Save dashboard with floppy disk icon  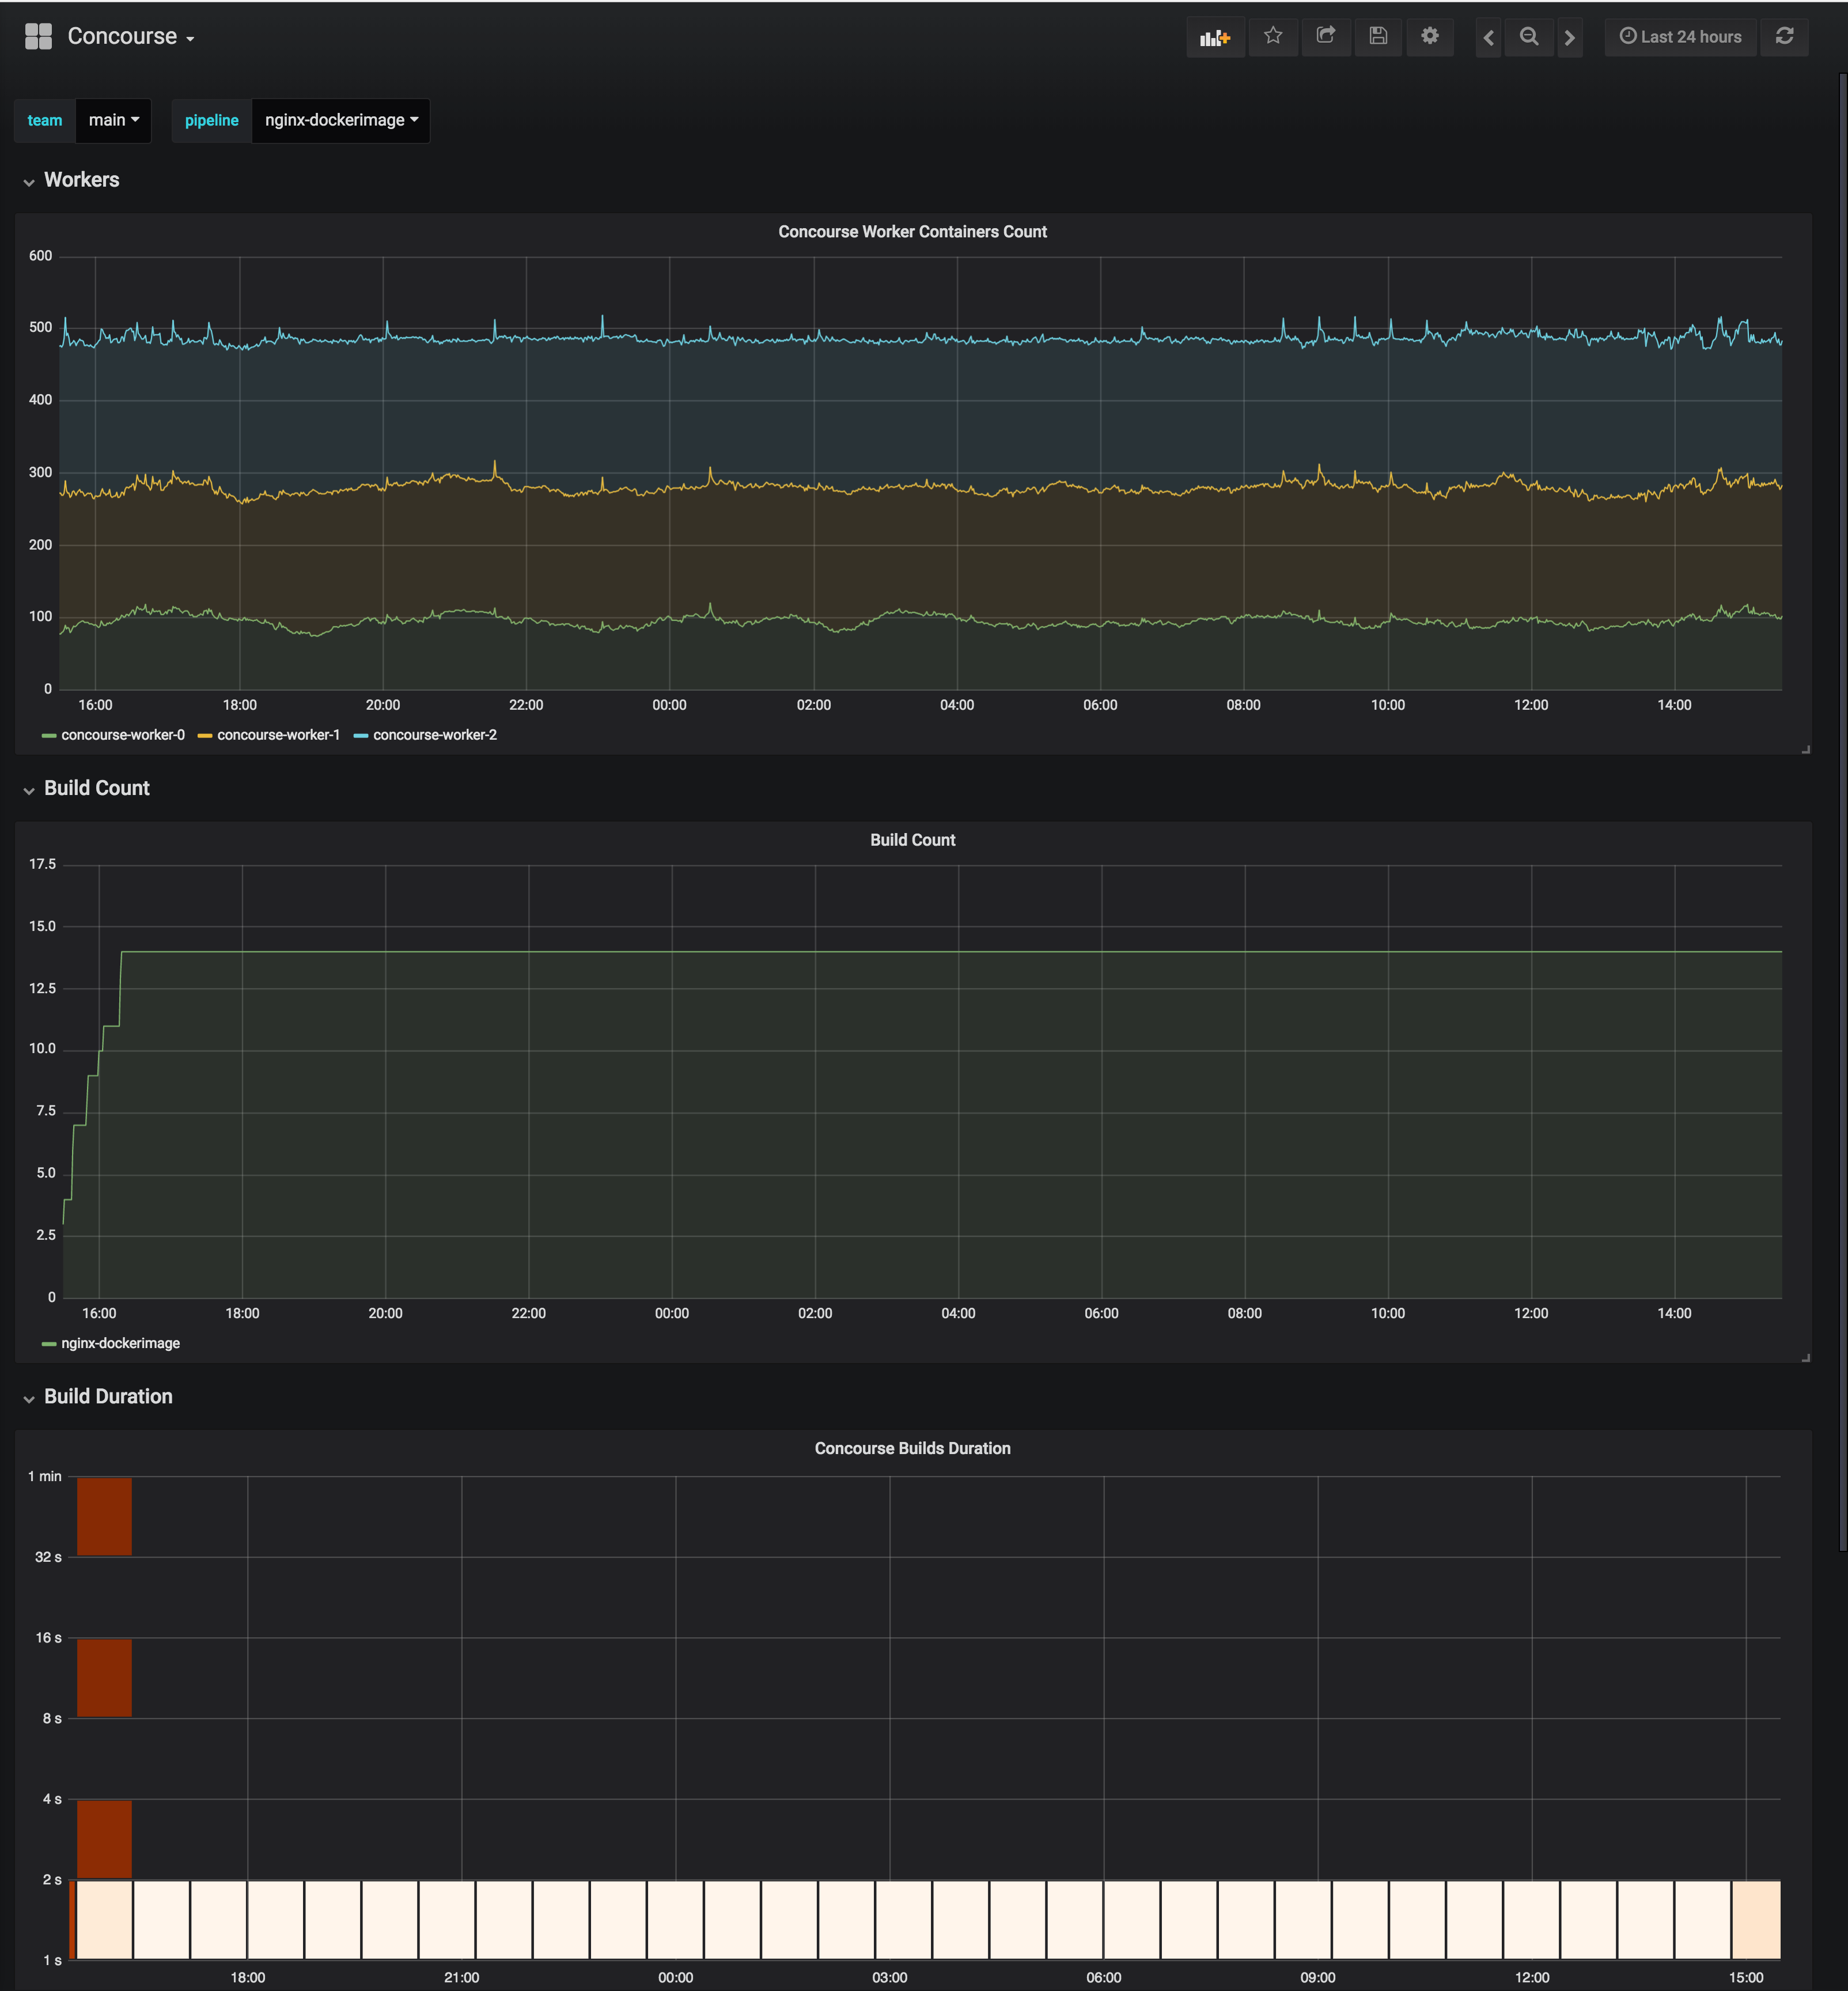pyautogui.click(x=1378, y=37)
